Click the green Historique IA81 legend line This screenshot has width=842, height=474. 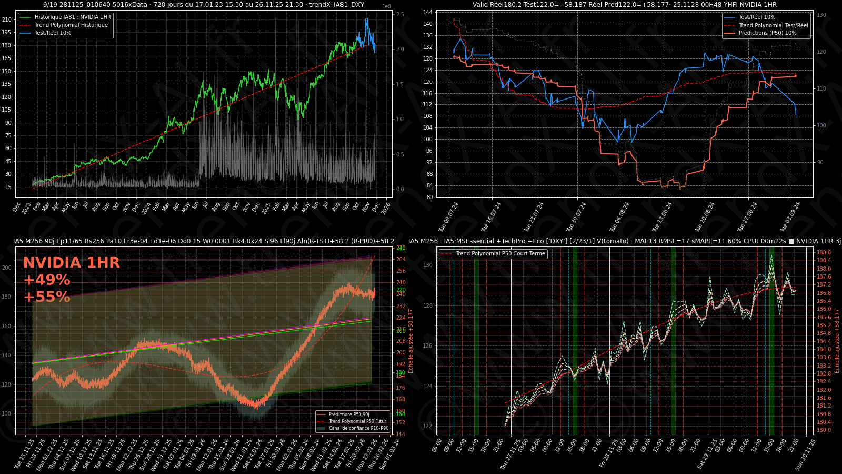point(26,17)
